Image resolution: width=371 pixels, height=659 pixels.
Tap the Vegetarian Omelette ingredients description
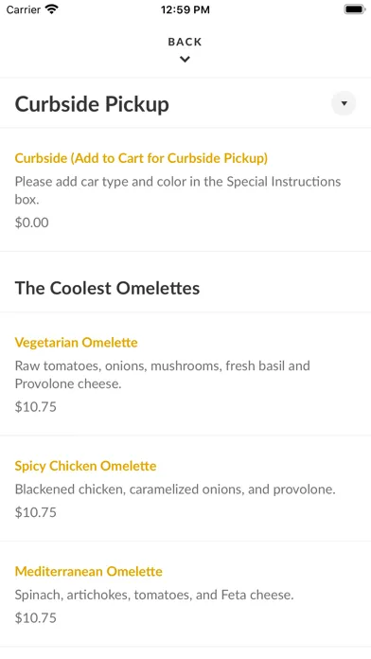(x=162, y=374)
